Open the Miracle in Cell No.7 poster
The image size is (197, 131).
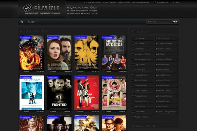pyautogui.click(x=114, y=92)
